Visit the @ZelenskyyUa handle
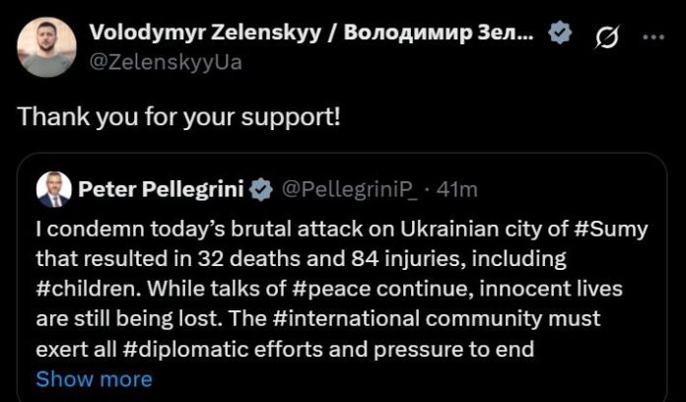The image size is (686, 402). click(165, 61)
